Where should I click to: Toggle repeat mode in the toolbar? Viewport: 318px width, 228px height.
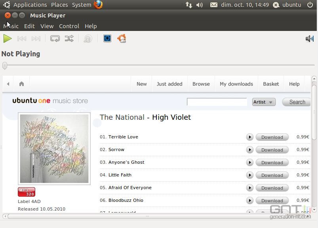point(55,38)
